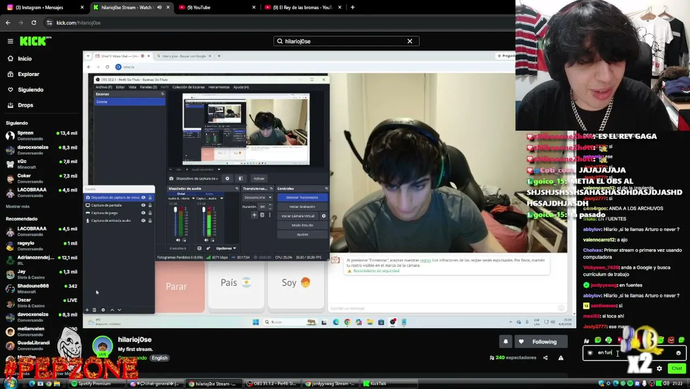Open the hilarioj0se profile avatar
690x389 pixels.
[x=102, y=346]
